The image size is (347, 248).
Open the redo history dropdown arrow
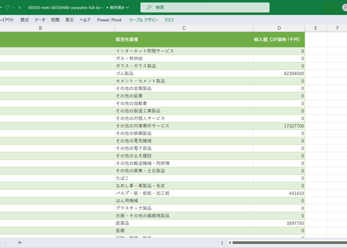click(13, 8)
